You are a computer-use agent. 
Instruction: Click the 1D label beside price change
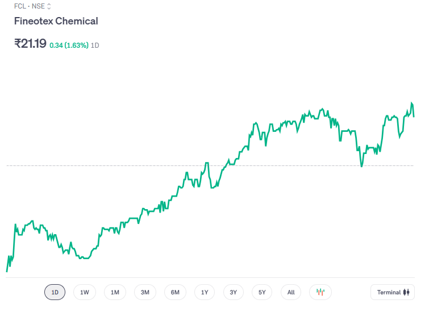point(95,45)
